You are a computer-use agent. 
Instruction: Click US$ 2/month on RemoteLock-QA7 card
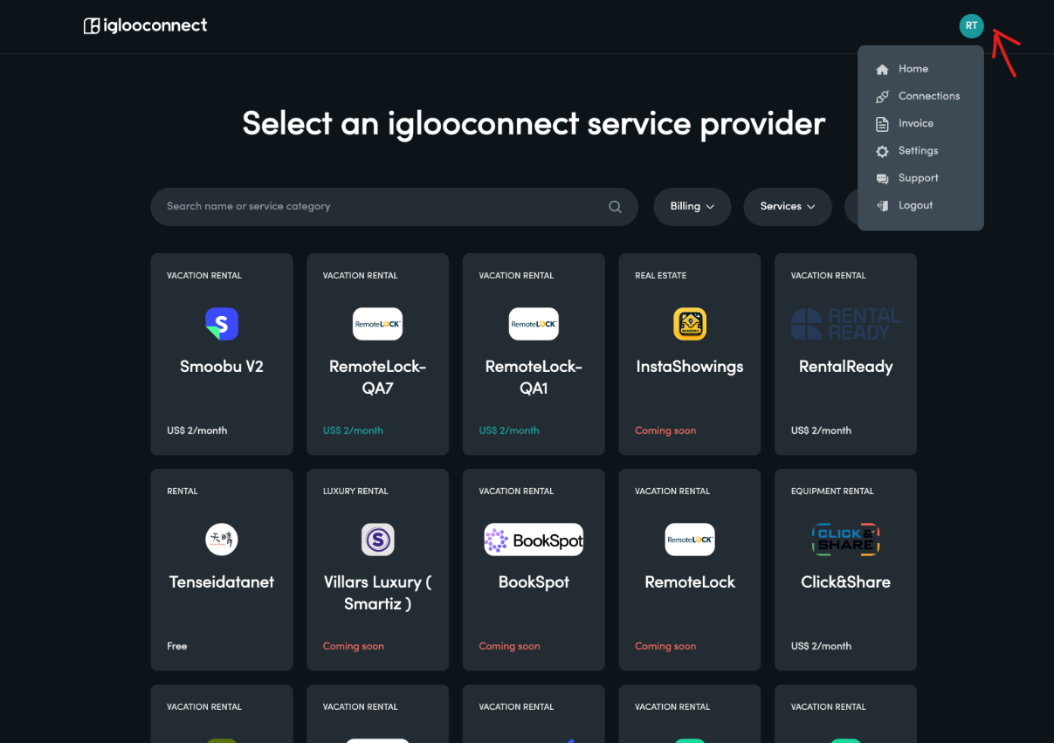[353, 430]
